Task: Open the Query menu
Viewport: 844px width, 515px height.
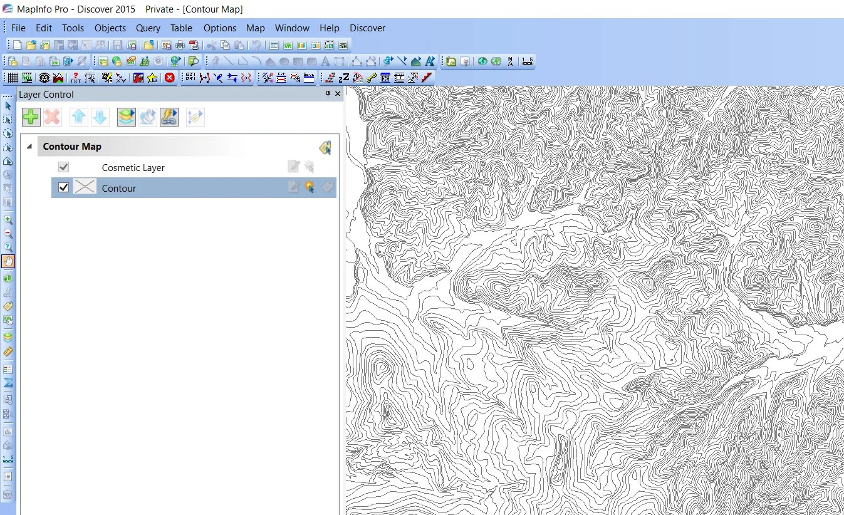Action: pyautogui.click(x=148, y=28)
